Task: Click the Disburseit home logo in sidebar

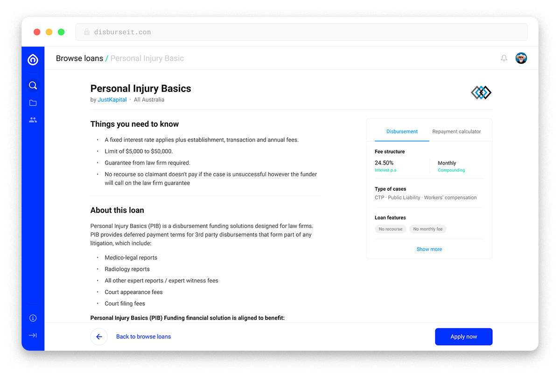Action: pos(33,59)
